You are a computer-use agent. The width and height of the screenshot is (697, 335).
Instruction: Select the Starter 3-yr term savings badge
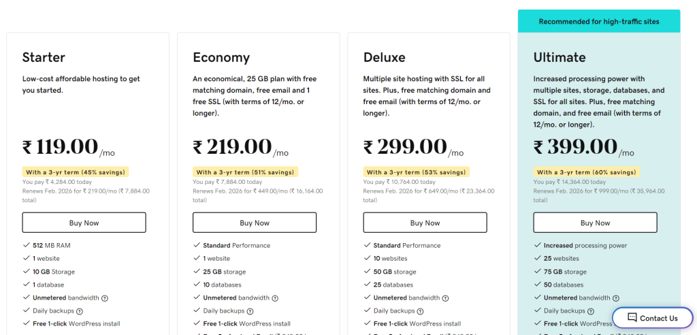coord(76,172)
